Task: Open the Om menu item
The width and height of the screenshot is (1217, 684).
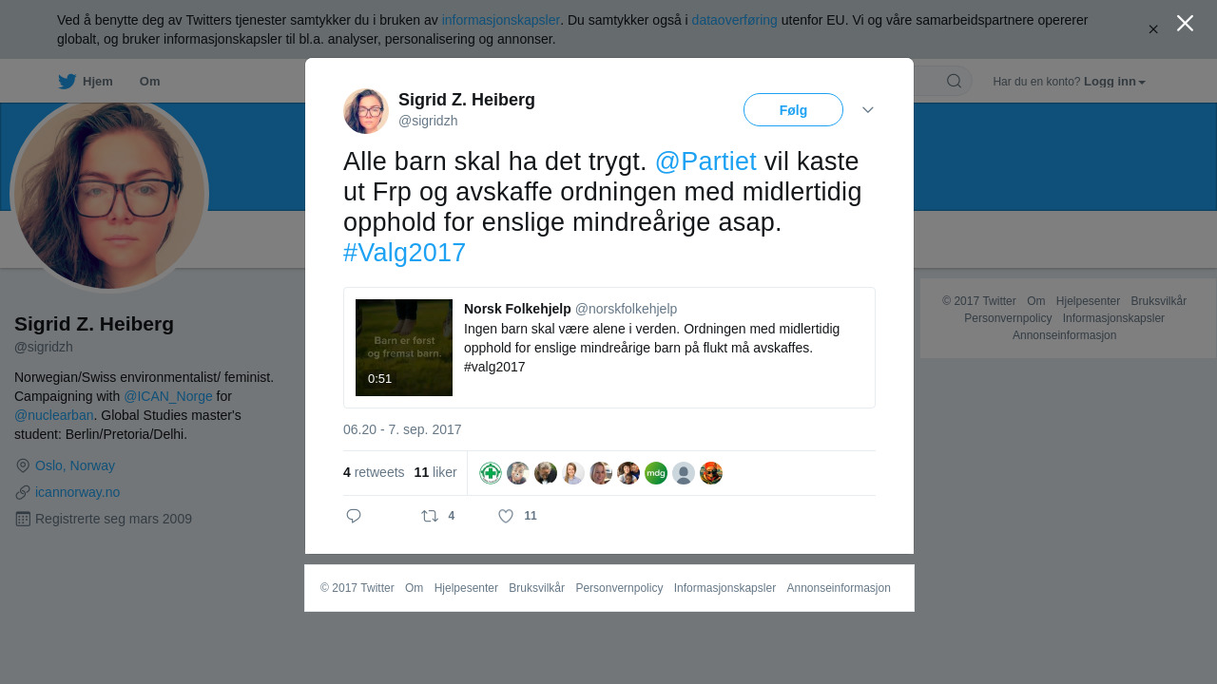Action: [x=149, y=82]
